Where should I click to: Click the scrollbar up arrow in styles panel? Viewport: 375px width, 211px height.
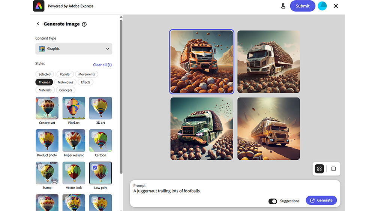coord(121,17)
